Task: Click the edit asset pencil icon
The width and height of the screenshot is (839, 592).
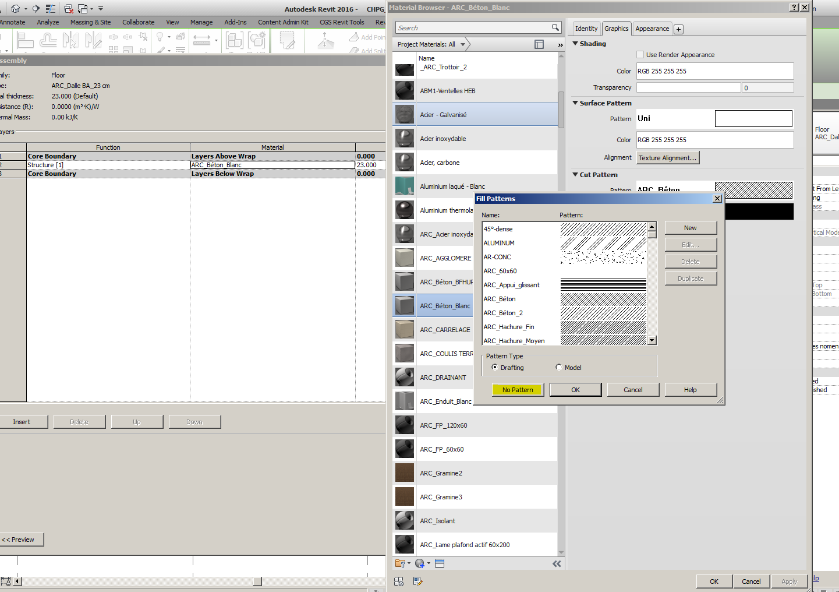Action: coord(417,581)
